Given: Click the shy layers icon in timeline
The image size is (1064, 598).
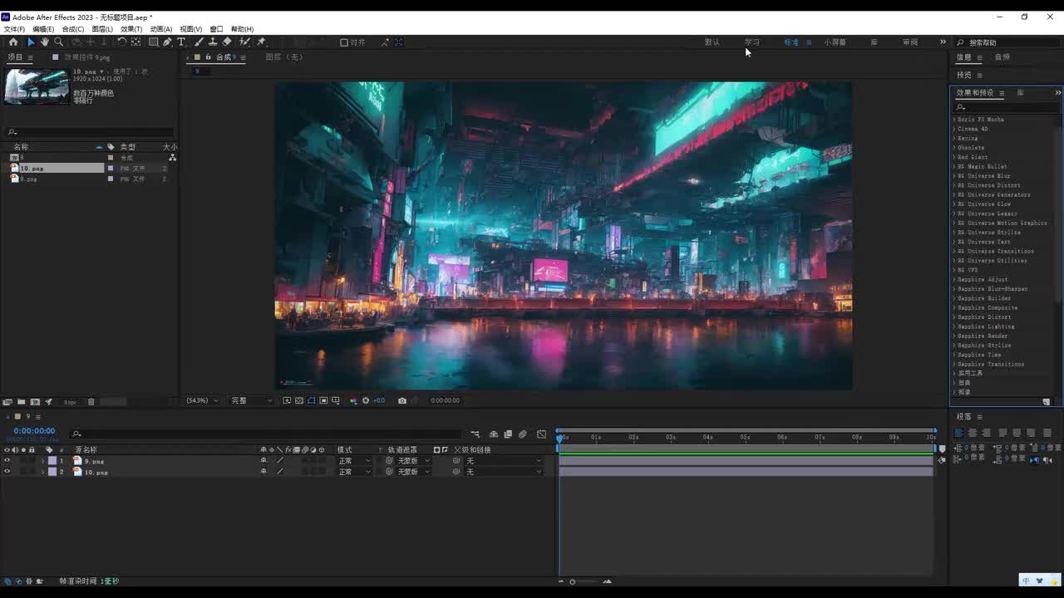Looking at the screenshot, I should 494,434.
